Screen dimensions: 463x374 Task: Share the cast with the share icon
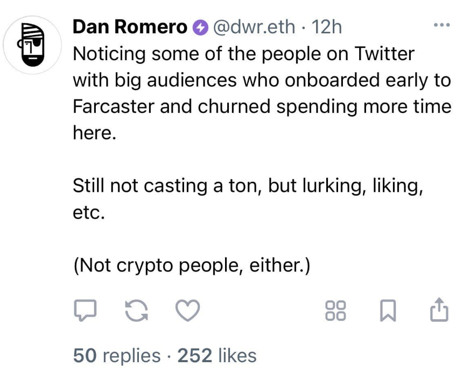coord(439,309)
